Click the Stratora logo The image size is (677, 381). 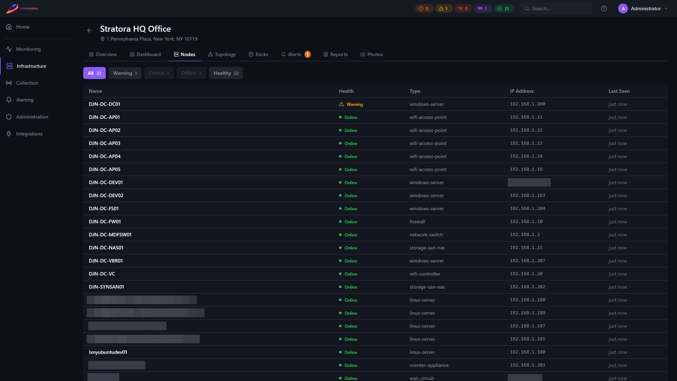(x=22, y=8)
